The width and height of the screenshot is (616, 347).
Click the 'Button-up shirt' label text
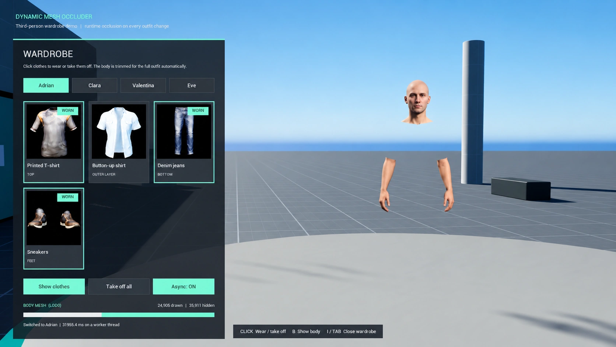click(x=109, y=166)
